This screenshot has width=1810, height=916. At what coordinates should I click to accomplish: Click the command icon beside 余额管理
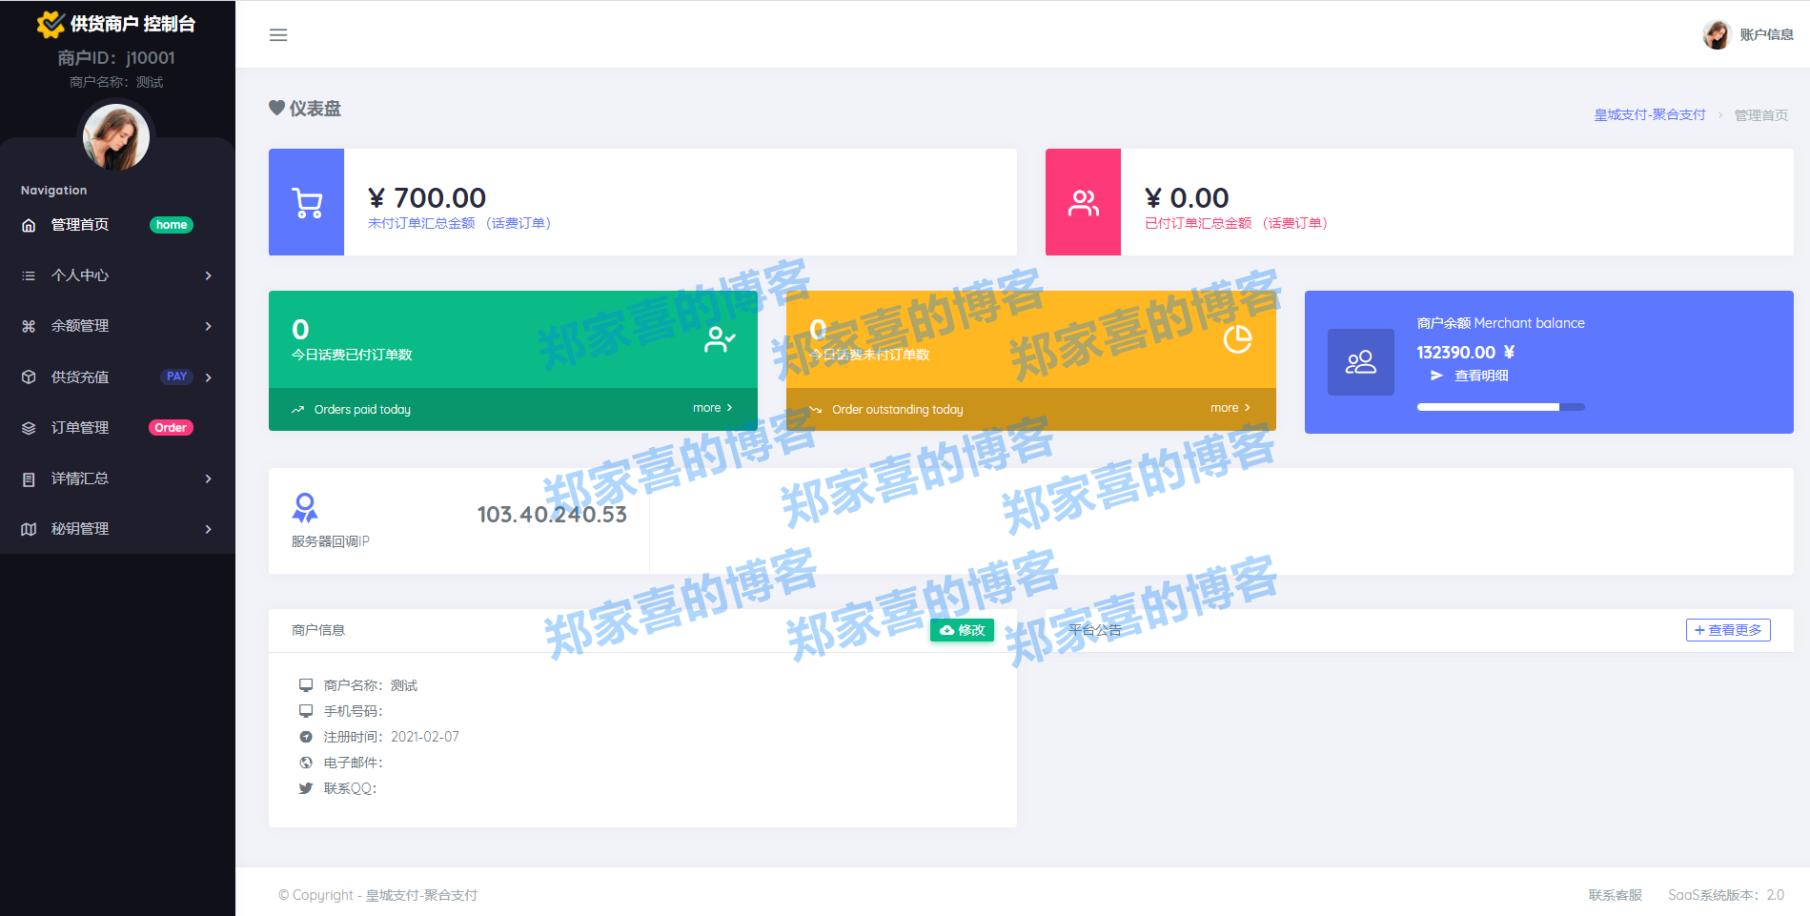(x=29, y=326)
